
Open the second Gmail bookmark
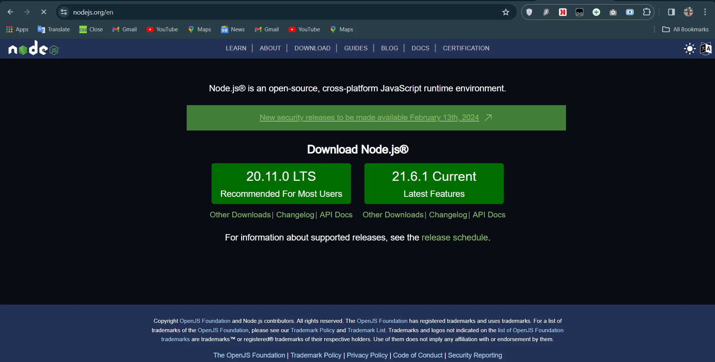[266, 29]
